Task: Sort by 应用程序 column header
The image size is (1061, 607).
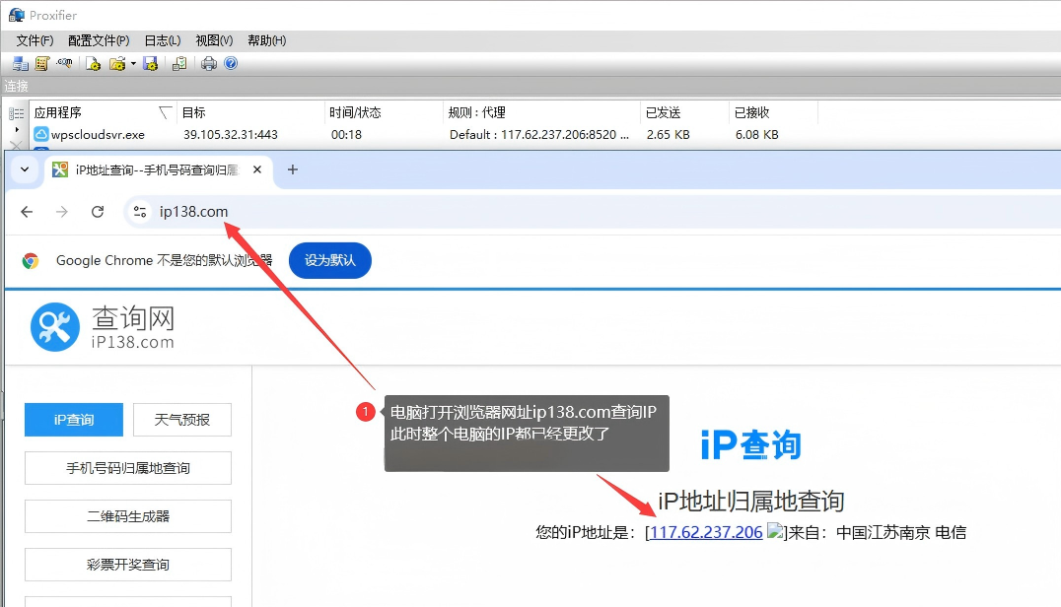Action: click(x=103, y=113)
